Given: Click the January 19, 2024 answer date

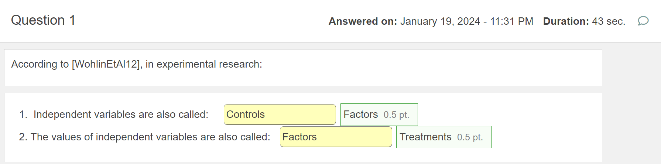Looking at the screenshot, I should (x=440, y=21).
